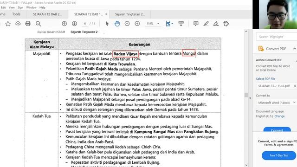Click the Convert PDF panel icon
The width and height of the screenshot is (297, 167).
[x=261, y=49]
